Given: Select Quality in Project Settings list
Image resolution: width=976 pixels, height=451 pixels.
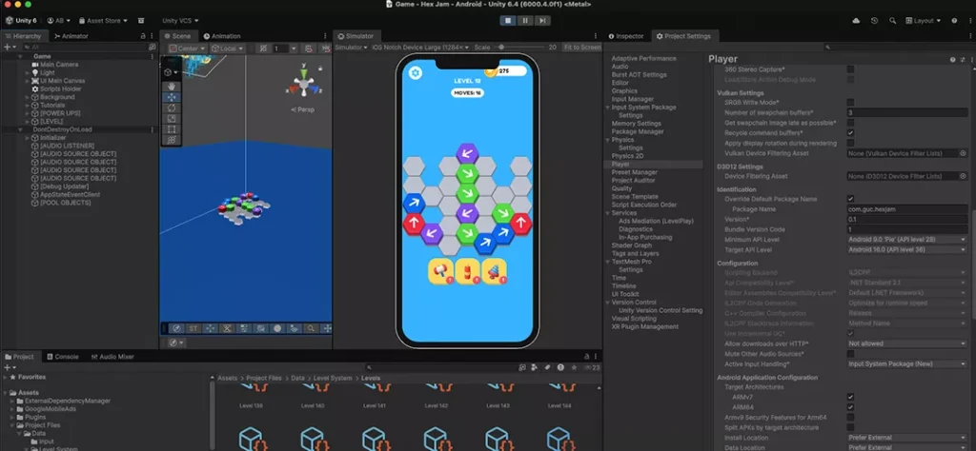Looking at the screenshot, I should (621, 188).
